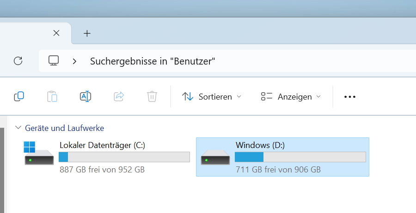
Task: Click the Geräte und Laufwerke header text
Action: click(64, 128)
